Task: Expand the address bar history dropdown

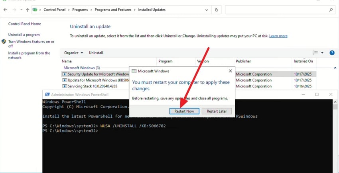Action: tap(207, 10)
